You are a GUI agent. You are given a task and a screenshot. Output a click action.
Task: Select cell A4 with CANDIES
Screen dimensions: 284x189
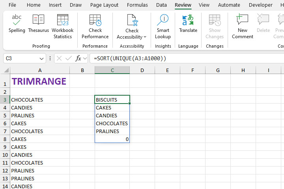tap(40, 107)
